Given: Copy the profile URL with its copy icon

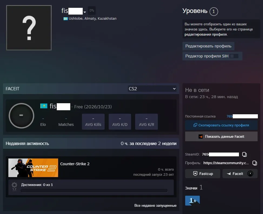Looking at the screenshot, I should tap(255, 163).
